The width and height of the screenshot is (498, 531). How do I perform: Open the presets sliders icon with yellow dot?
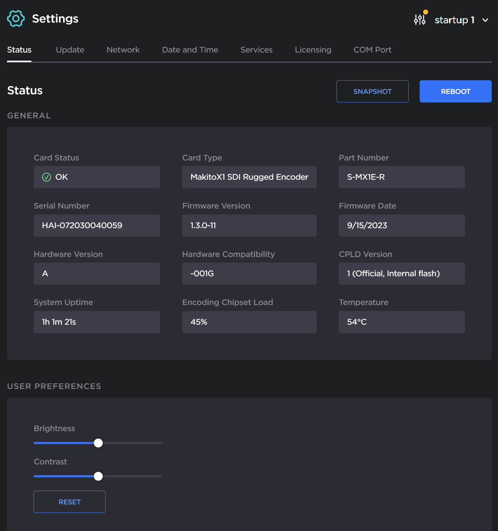420,19
